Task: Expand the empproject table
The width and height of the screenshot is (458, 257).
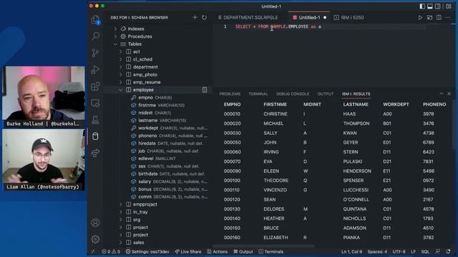Action: (121, 204)
